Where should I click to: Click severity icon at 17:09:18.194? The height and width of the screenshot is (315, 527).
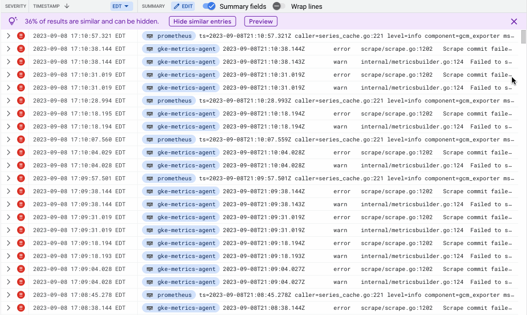[x=21, y=243]
